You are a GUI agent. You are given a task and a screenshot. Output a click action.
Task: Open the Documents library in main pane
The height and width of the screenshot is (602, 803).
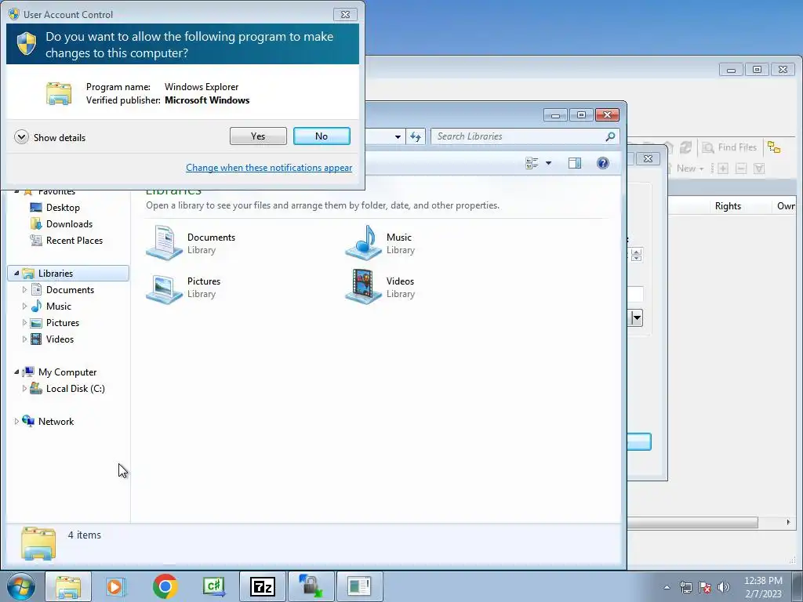(x=191, y=243)
